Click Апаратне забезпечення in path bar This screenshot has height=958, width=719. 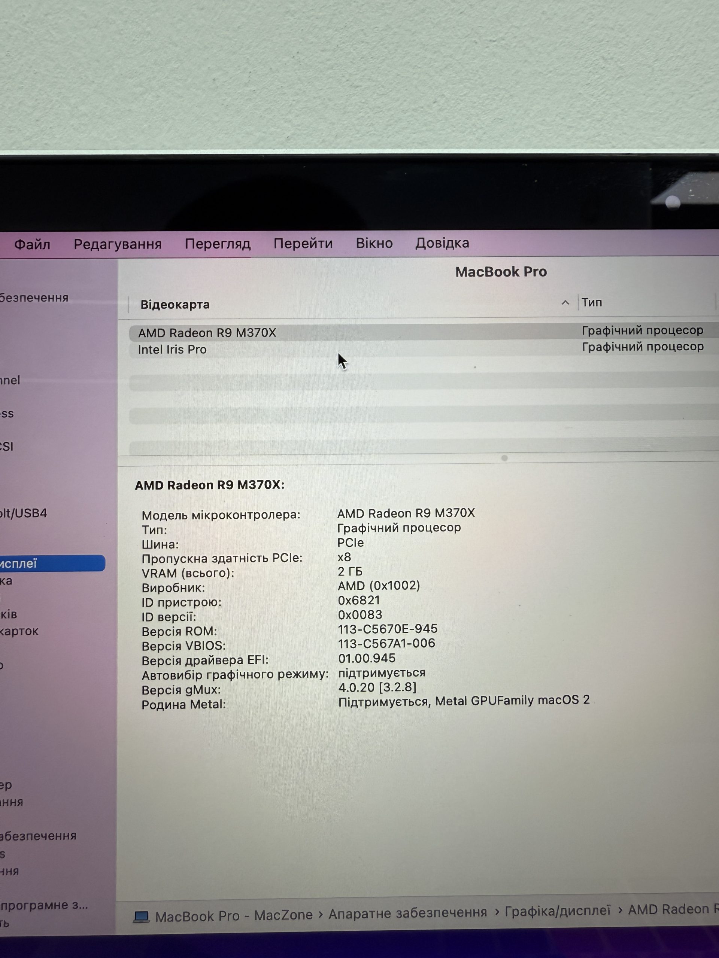click(408, 913)
